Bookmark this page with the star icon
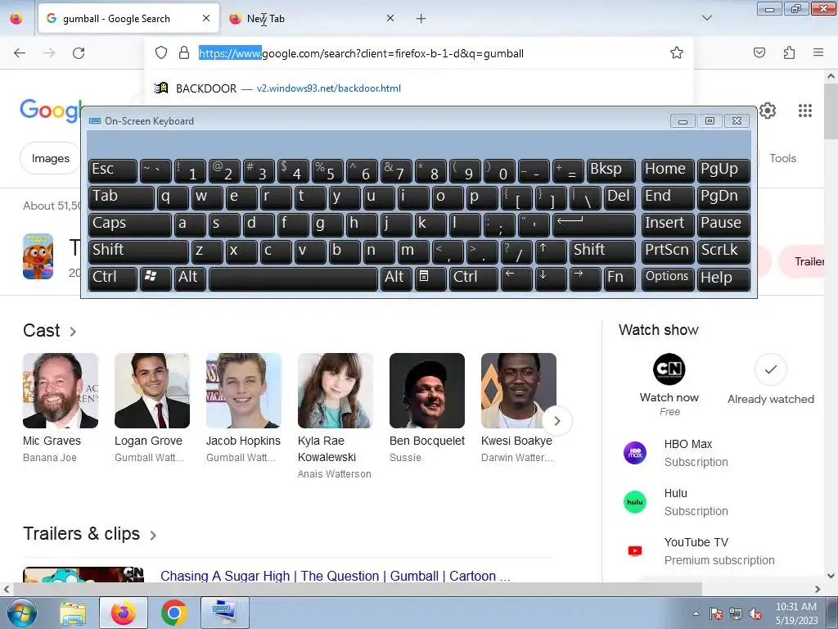This screenshot has height=629, width=838. [677, 52]
